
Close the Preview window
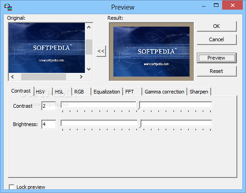233,6
